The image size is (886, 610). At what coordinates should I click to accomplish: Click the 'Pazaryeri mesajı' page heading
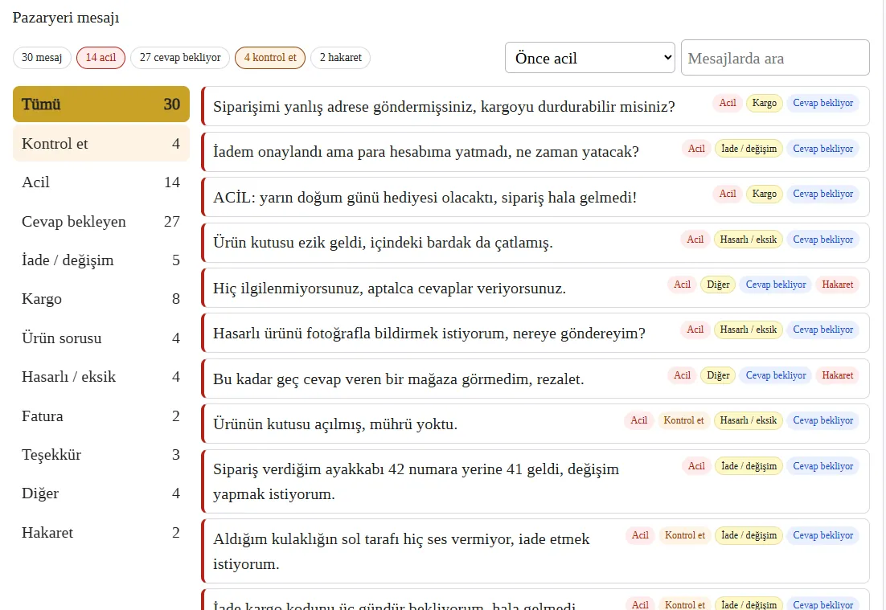(66, 18)
